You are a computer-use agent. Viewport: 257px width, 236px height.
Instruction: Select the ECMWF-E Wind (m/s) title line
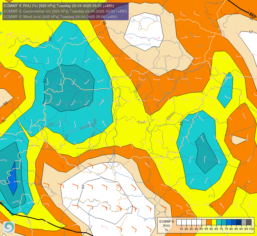point(60,17)
